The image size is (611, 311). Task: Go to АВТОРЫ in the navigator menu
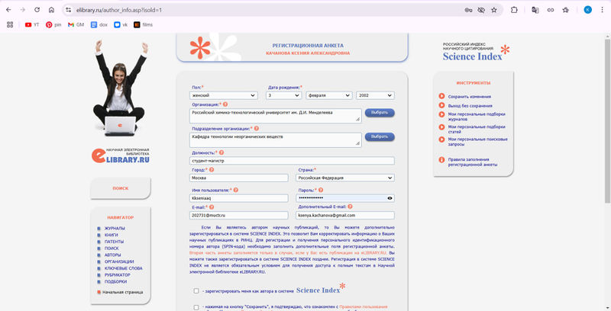(112, 255)
